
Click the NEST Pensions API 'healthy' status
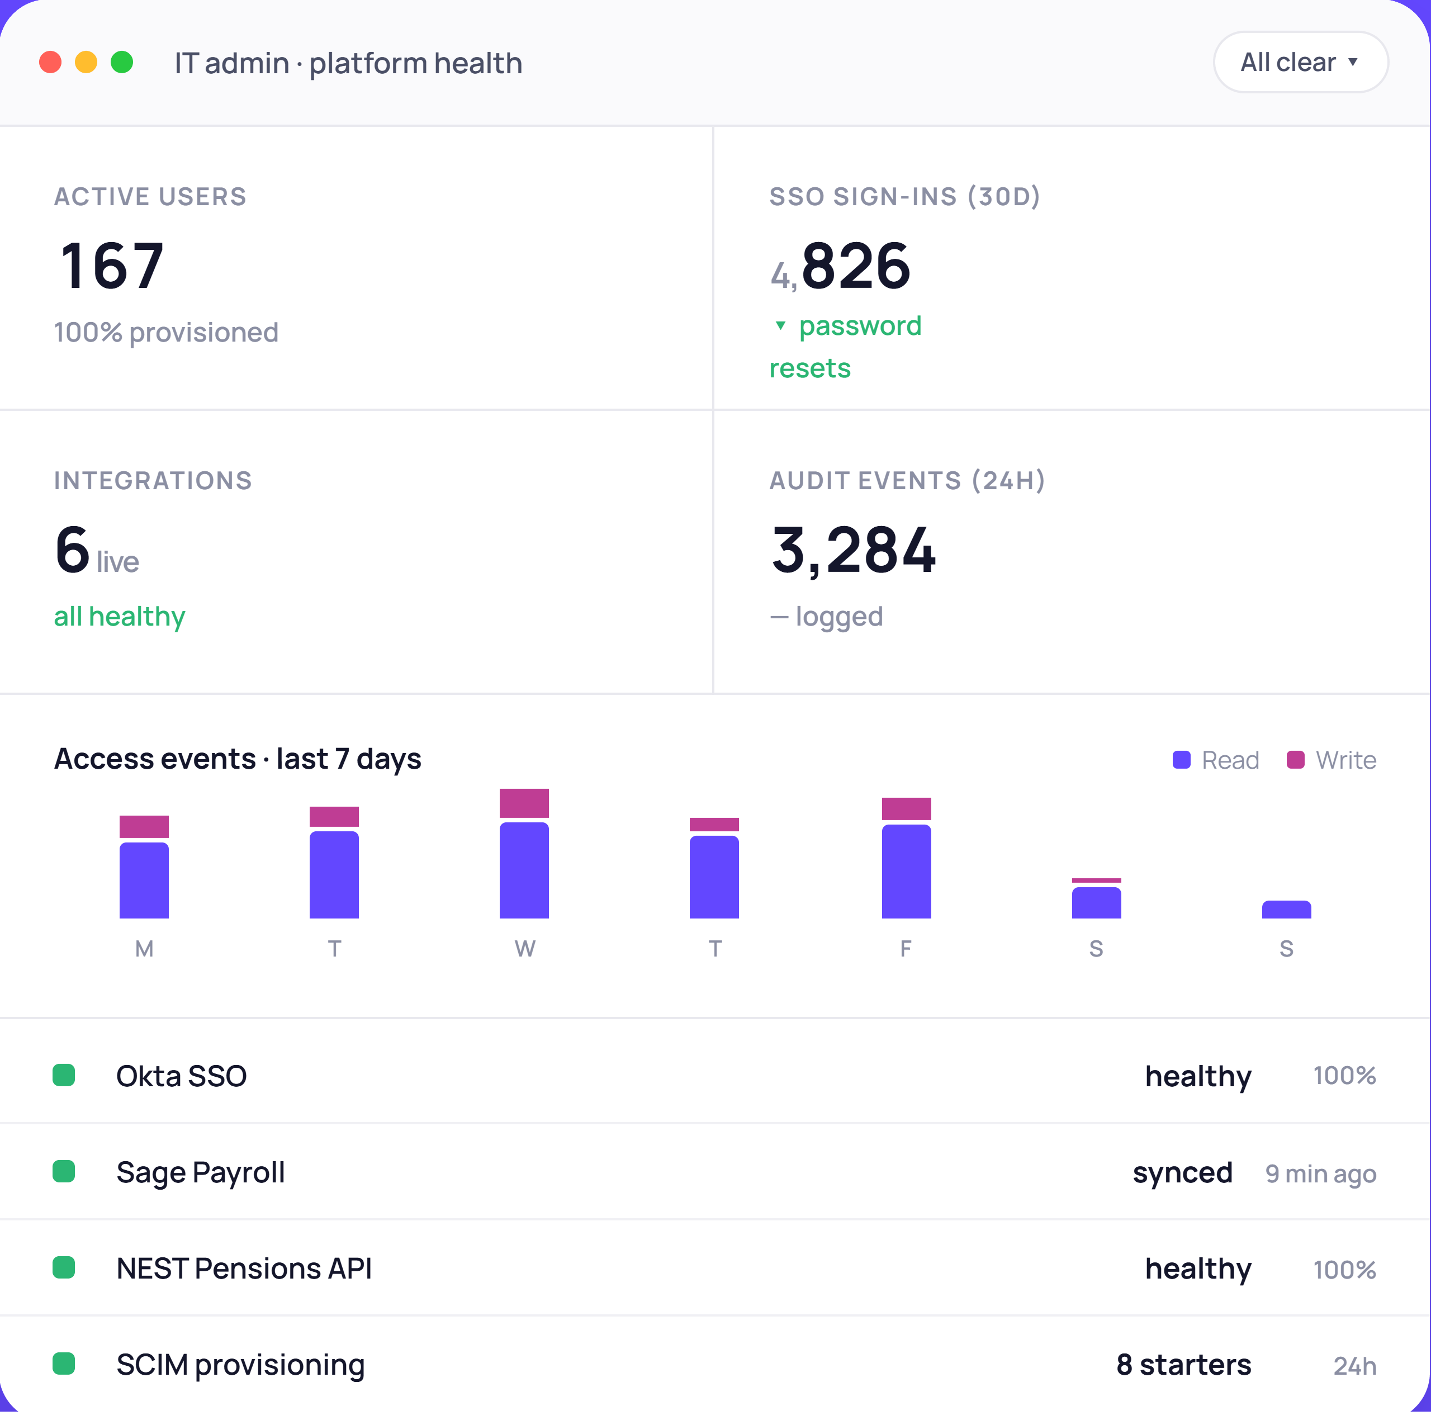tap(1198, 1269)
